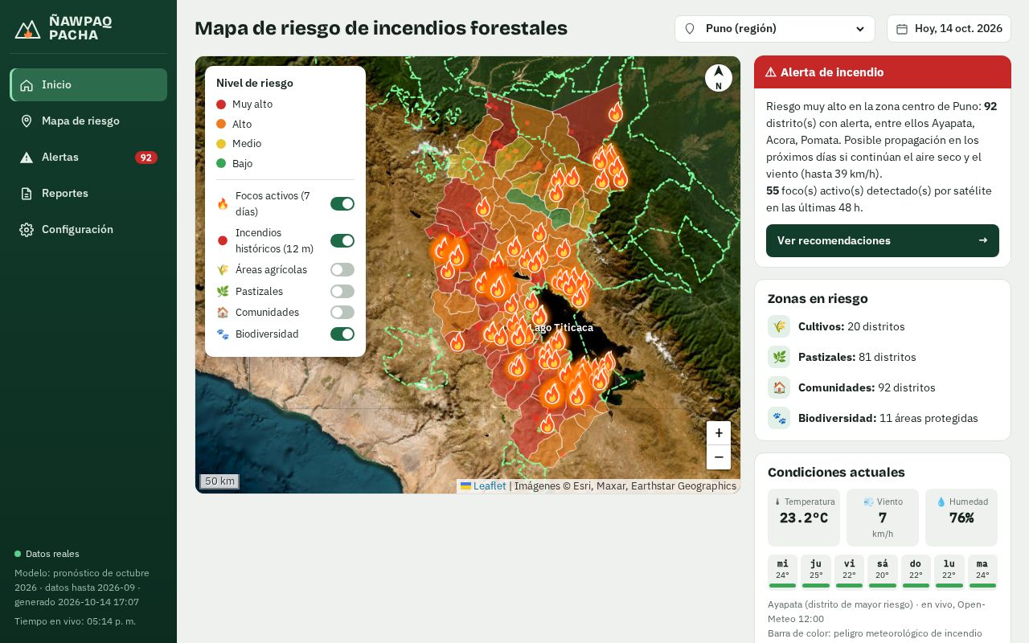The height and width of the screenshot is (643, 1029).
Task: Select the mi 24° forecast day card
Action: pyautogui.click(x=782, y=571)
